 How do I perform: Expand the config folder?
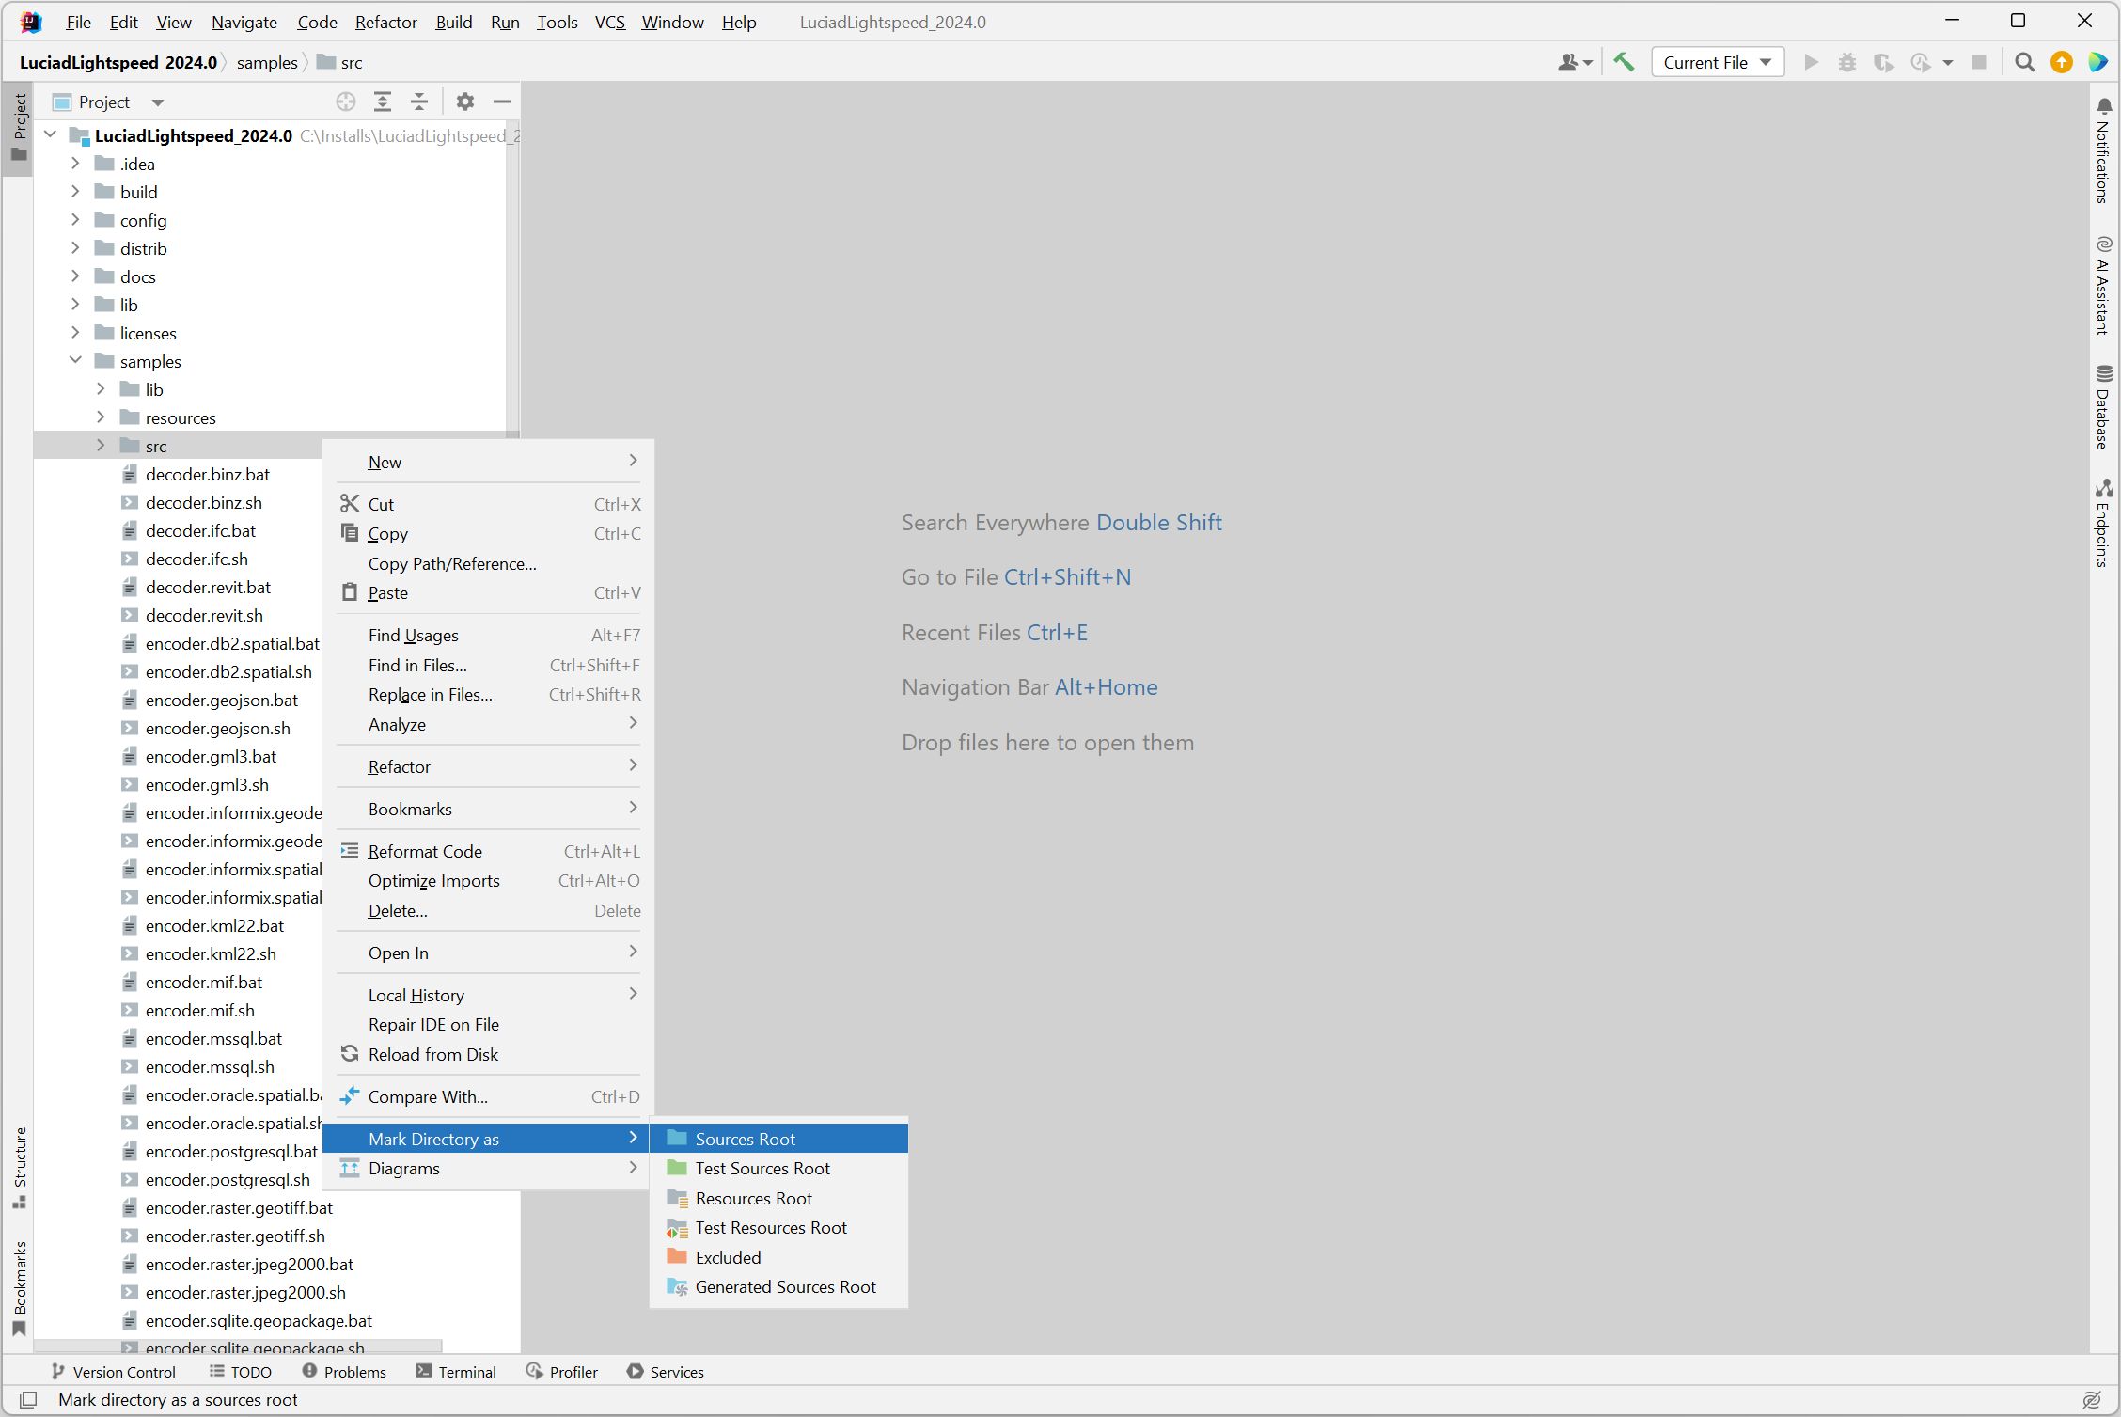coord(75,220)
